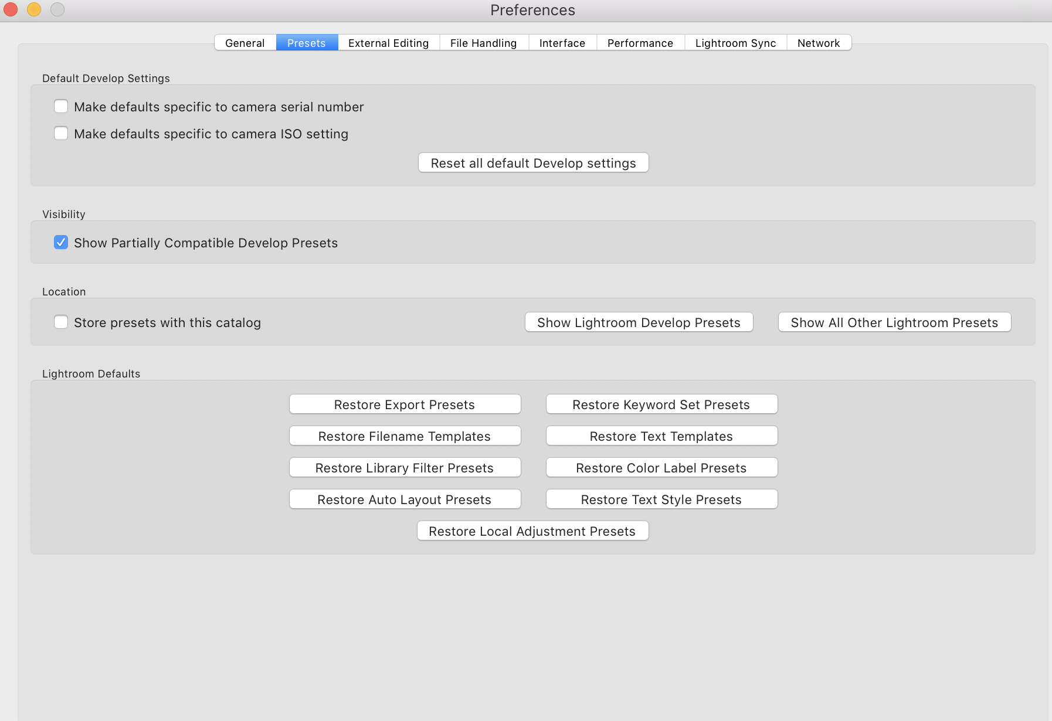Select the Presets tab
Viewport: 1052px width, 721px height.
pos(307,43)
